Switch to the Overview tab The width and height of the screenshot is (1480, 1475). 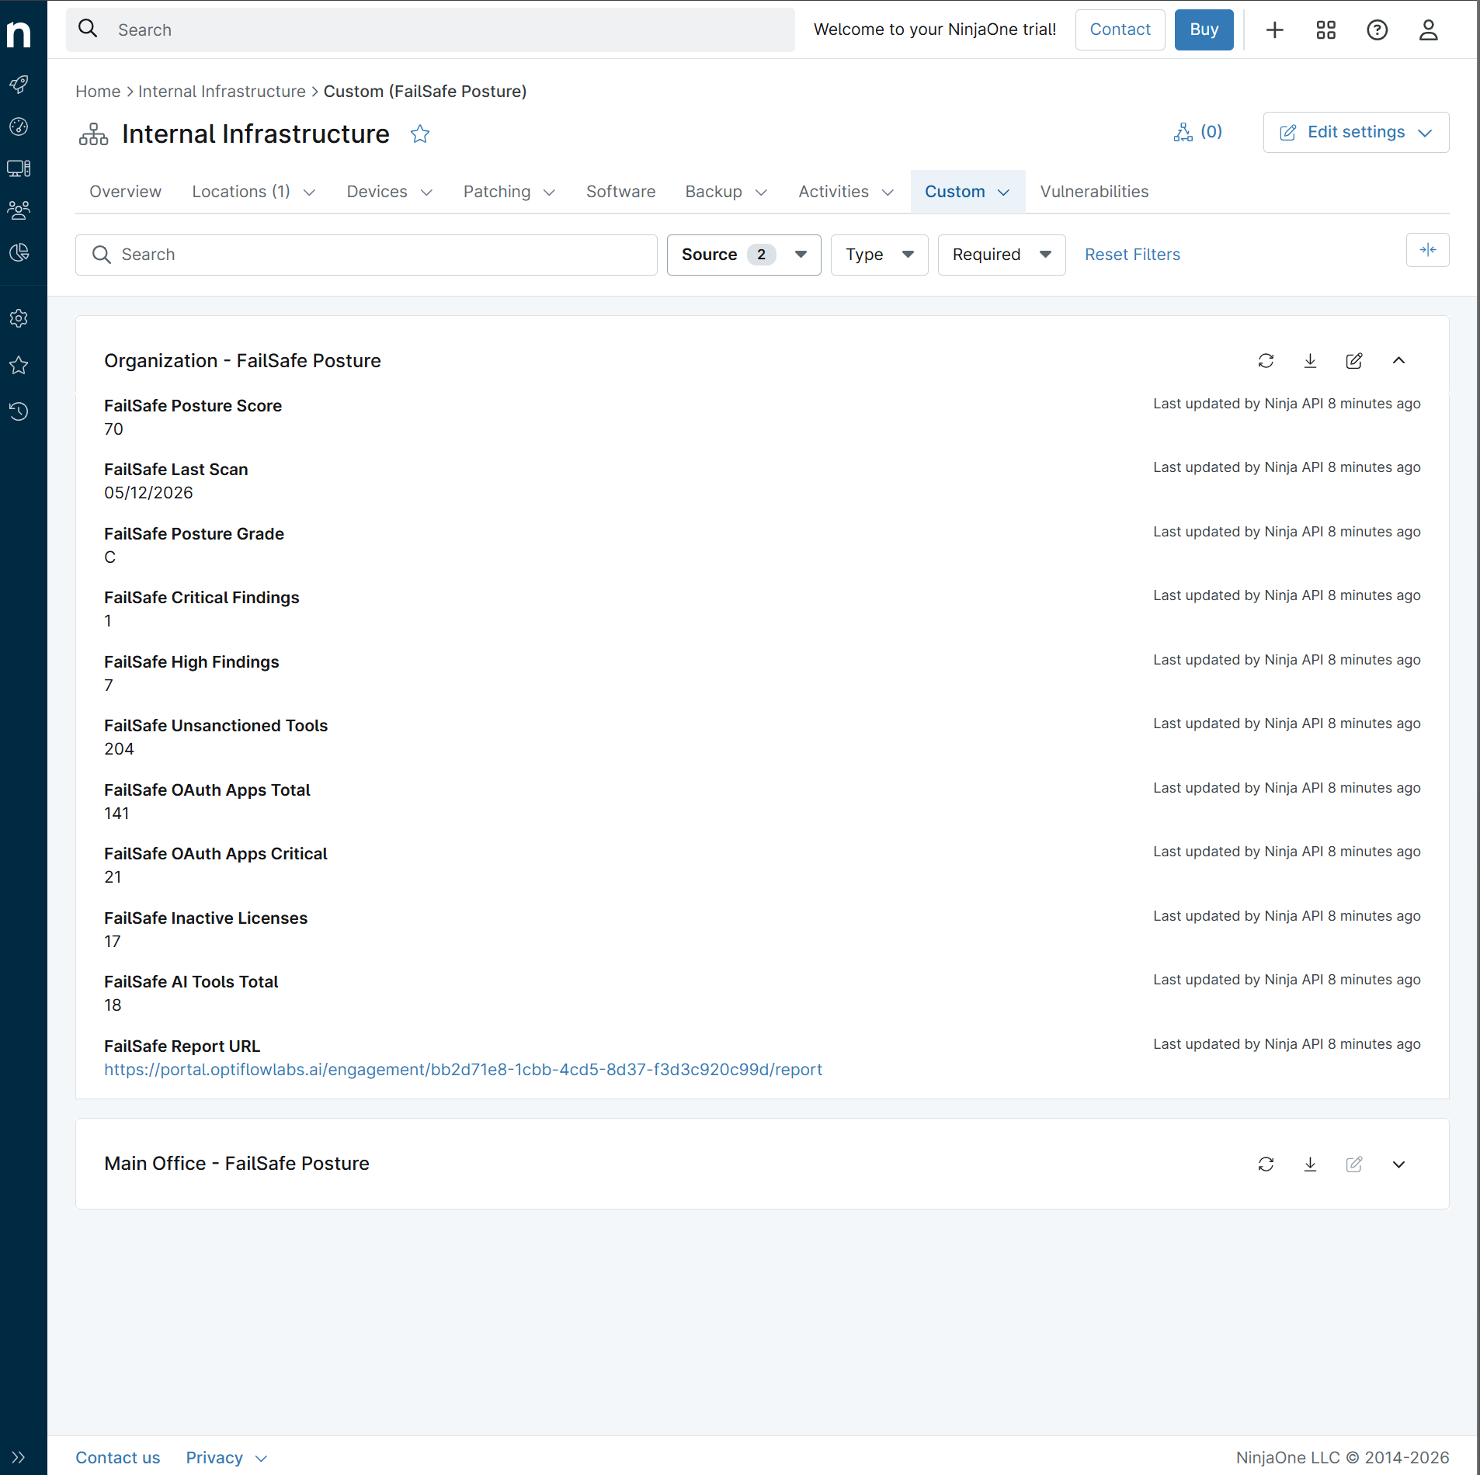125,192
